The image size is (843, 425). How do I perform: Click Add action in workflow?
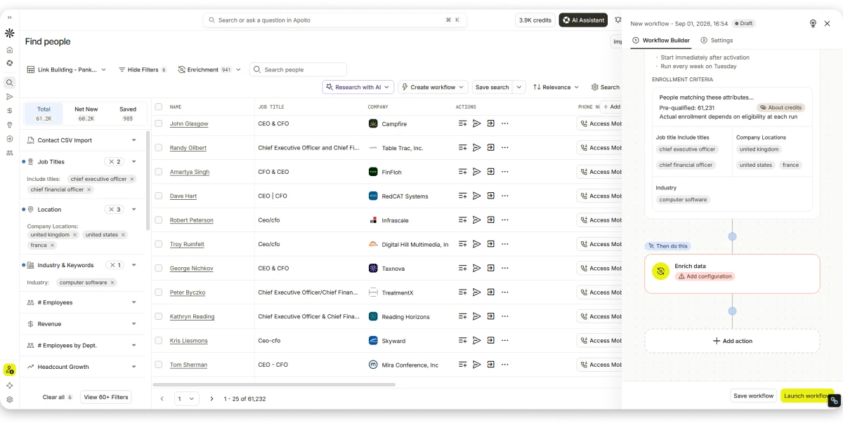click(732, 341)
